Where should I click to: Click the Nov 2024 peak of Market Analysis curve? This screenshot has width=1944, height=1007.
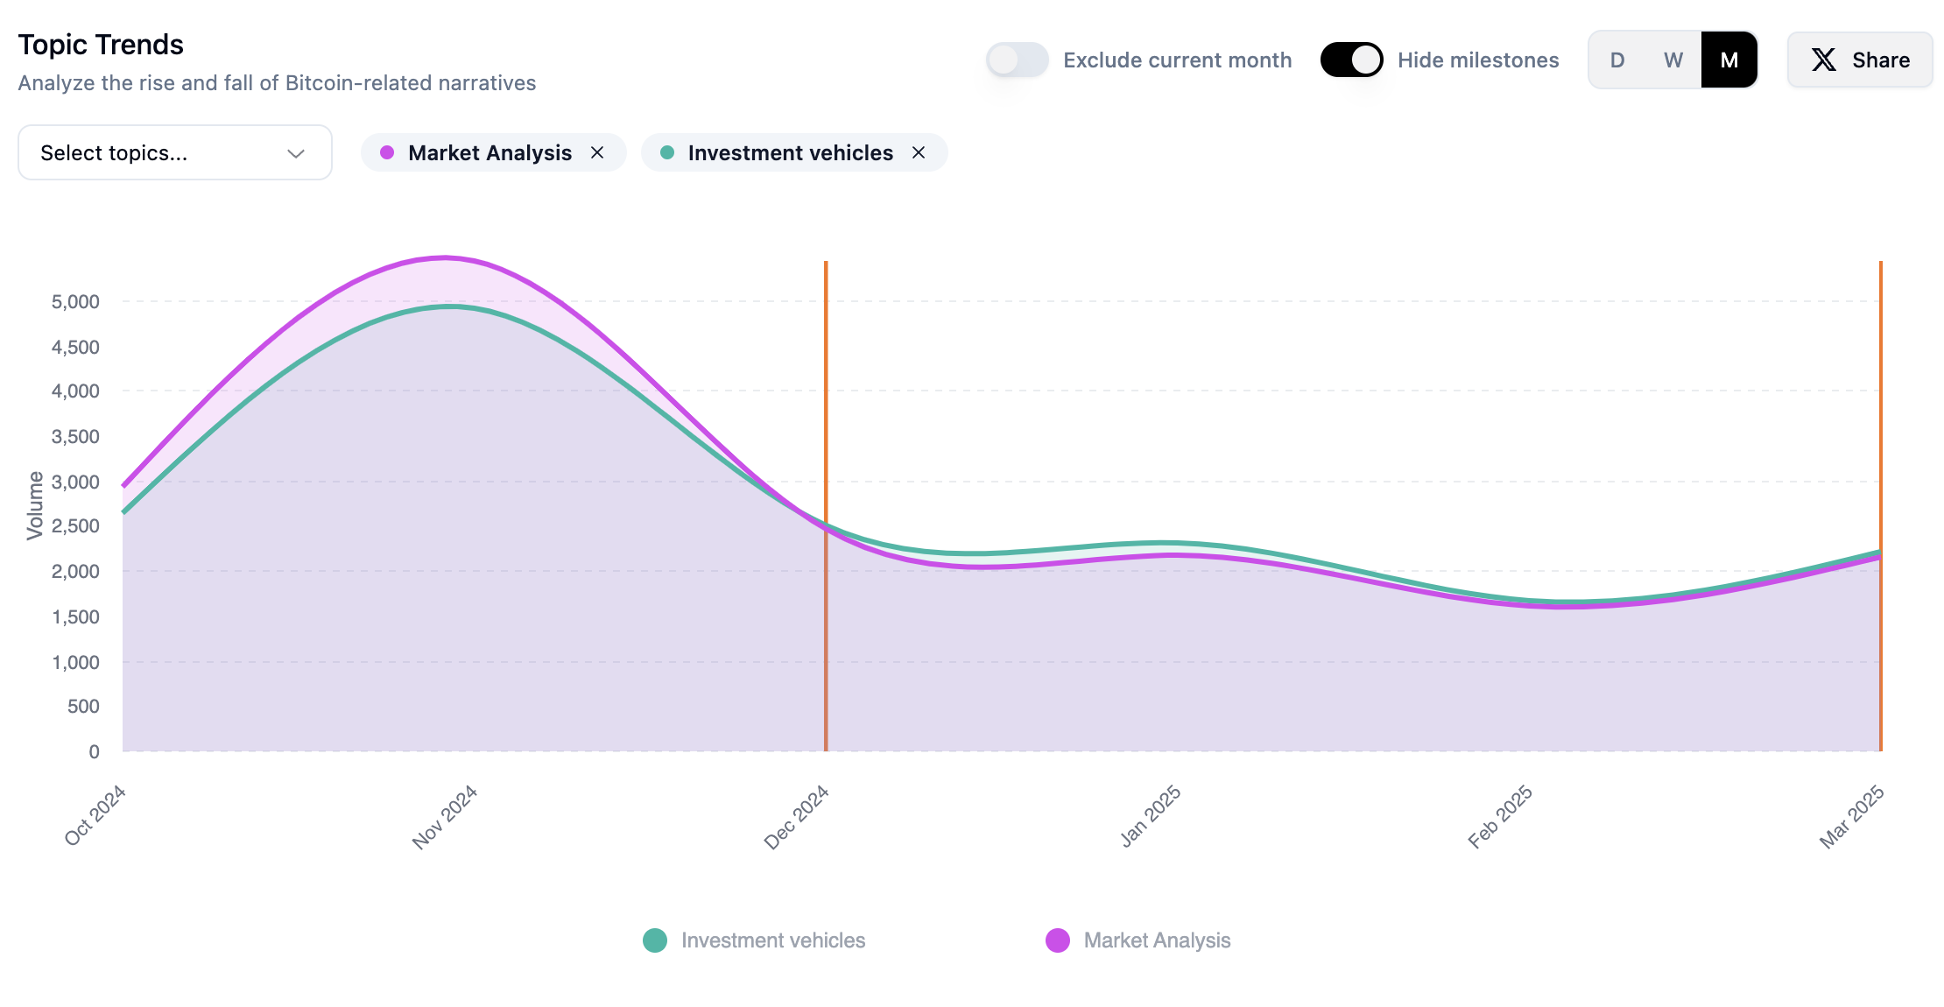click(x=445, y=257)
